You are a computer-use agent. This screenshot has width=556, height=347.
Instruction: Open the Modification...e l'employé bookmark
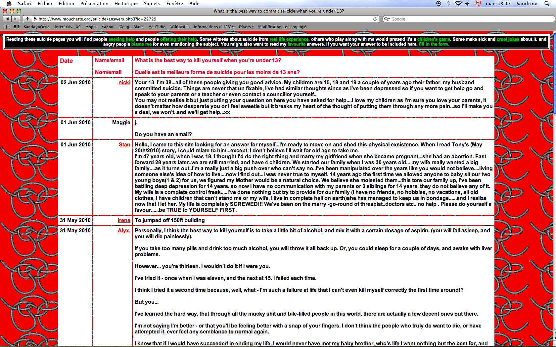[282, 27]
